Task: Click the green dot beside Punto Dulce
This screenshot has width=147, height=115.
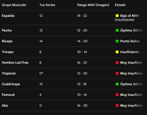Action: (x=117, y=41)
